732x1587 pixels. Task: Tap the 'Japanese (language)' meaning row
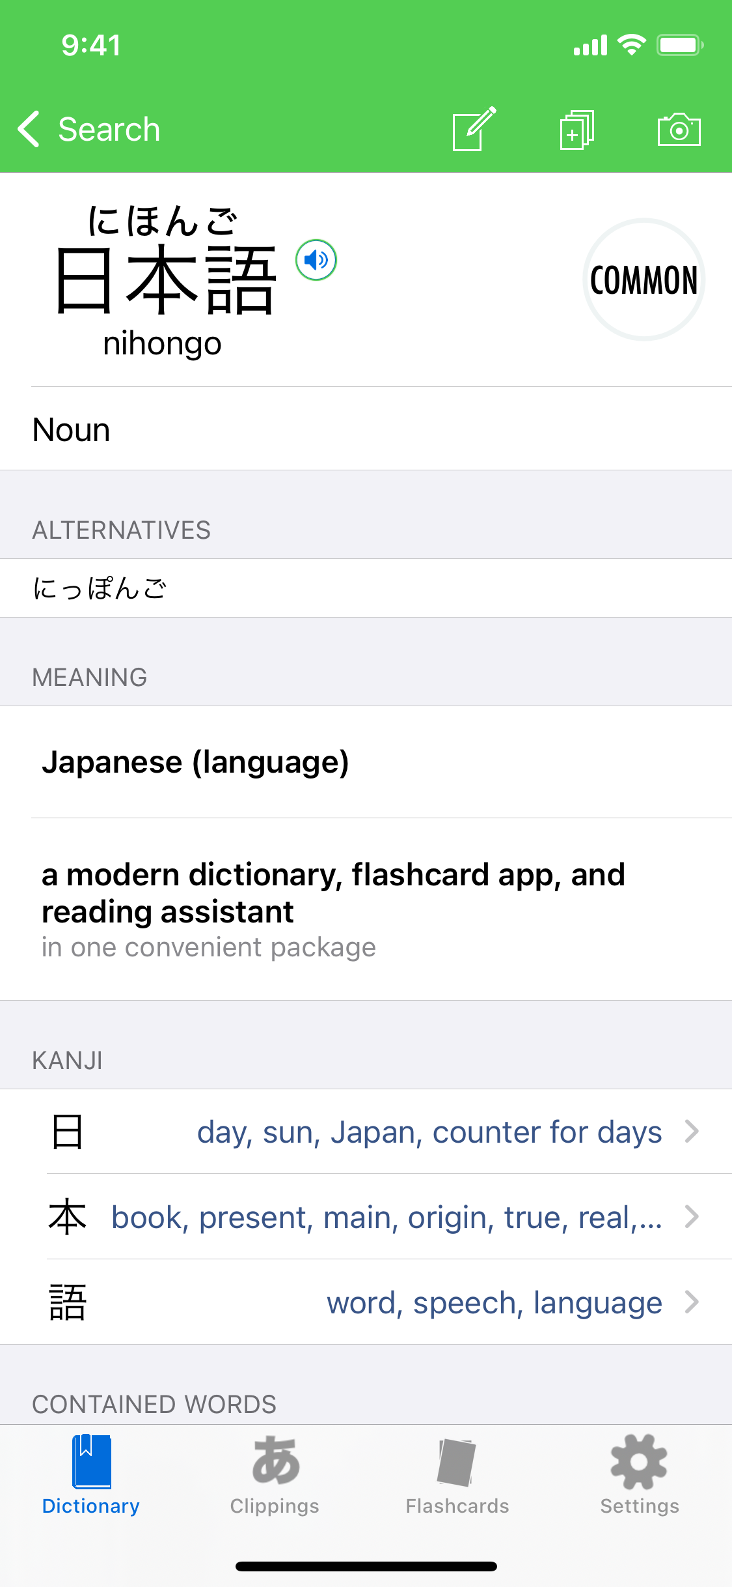195,762
